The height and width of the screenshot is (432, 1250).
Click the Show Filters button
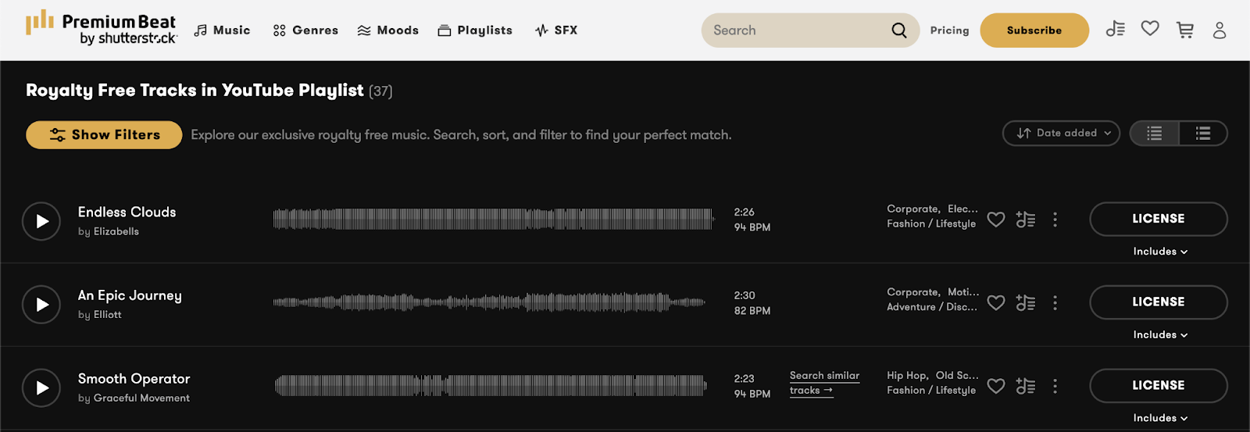tap(104, 135)
